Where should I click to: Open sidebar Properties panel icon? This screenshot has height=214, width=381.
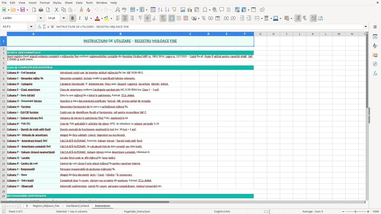pos(375,37)
